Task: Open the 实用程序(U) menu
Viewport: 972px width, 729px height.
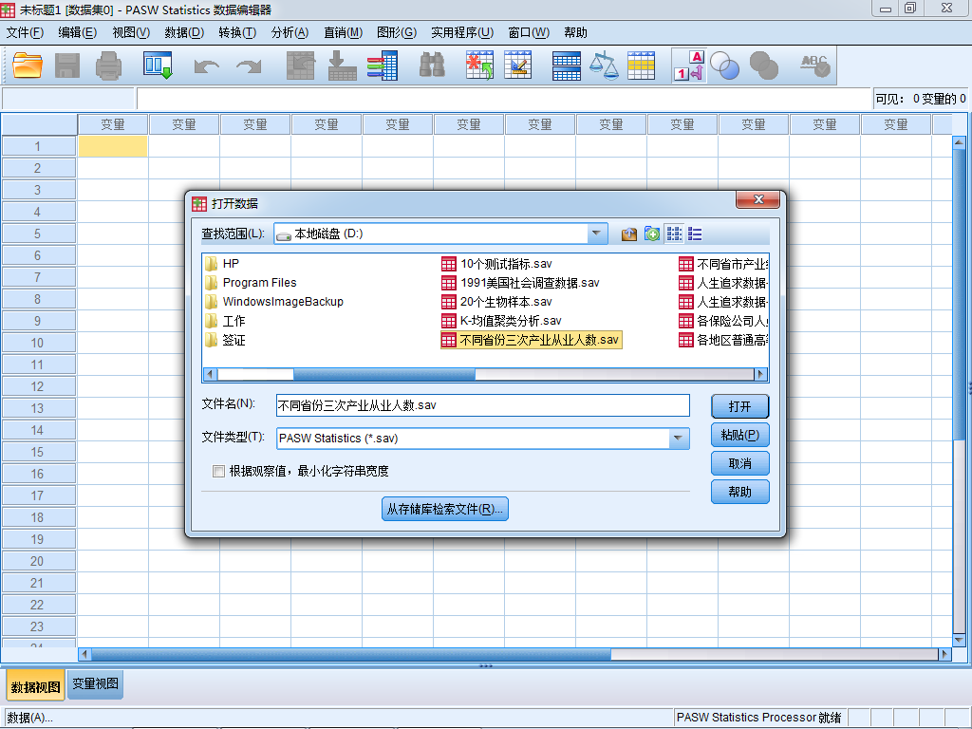Action: click(x=462, y=33)
